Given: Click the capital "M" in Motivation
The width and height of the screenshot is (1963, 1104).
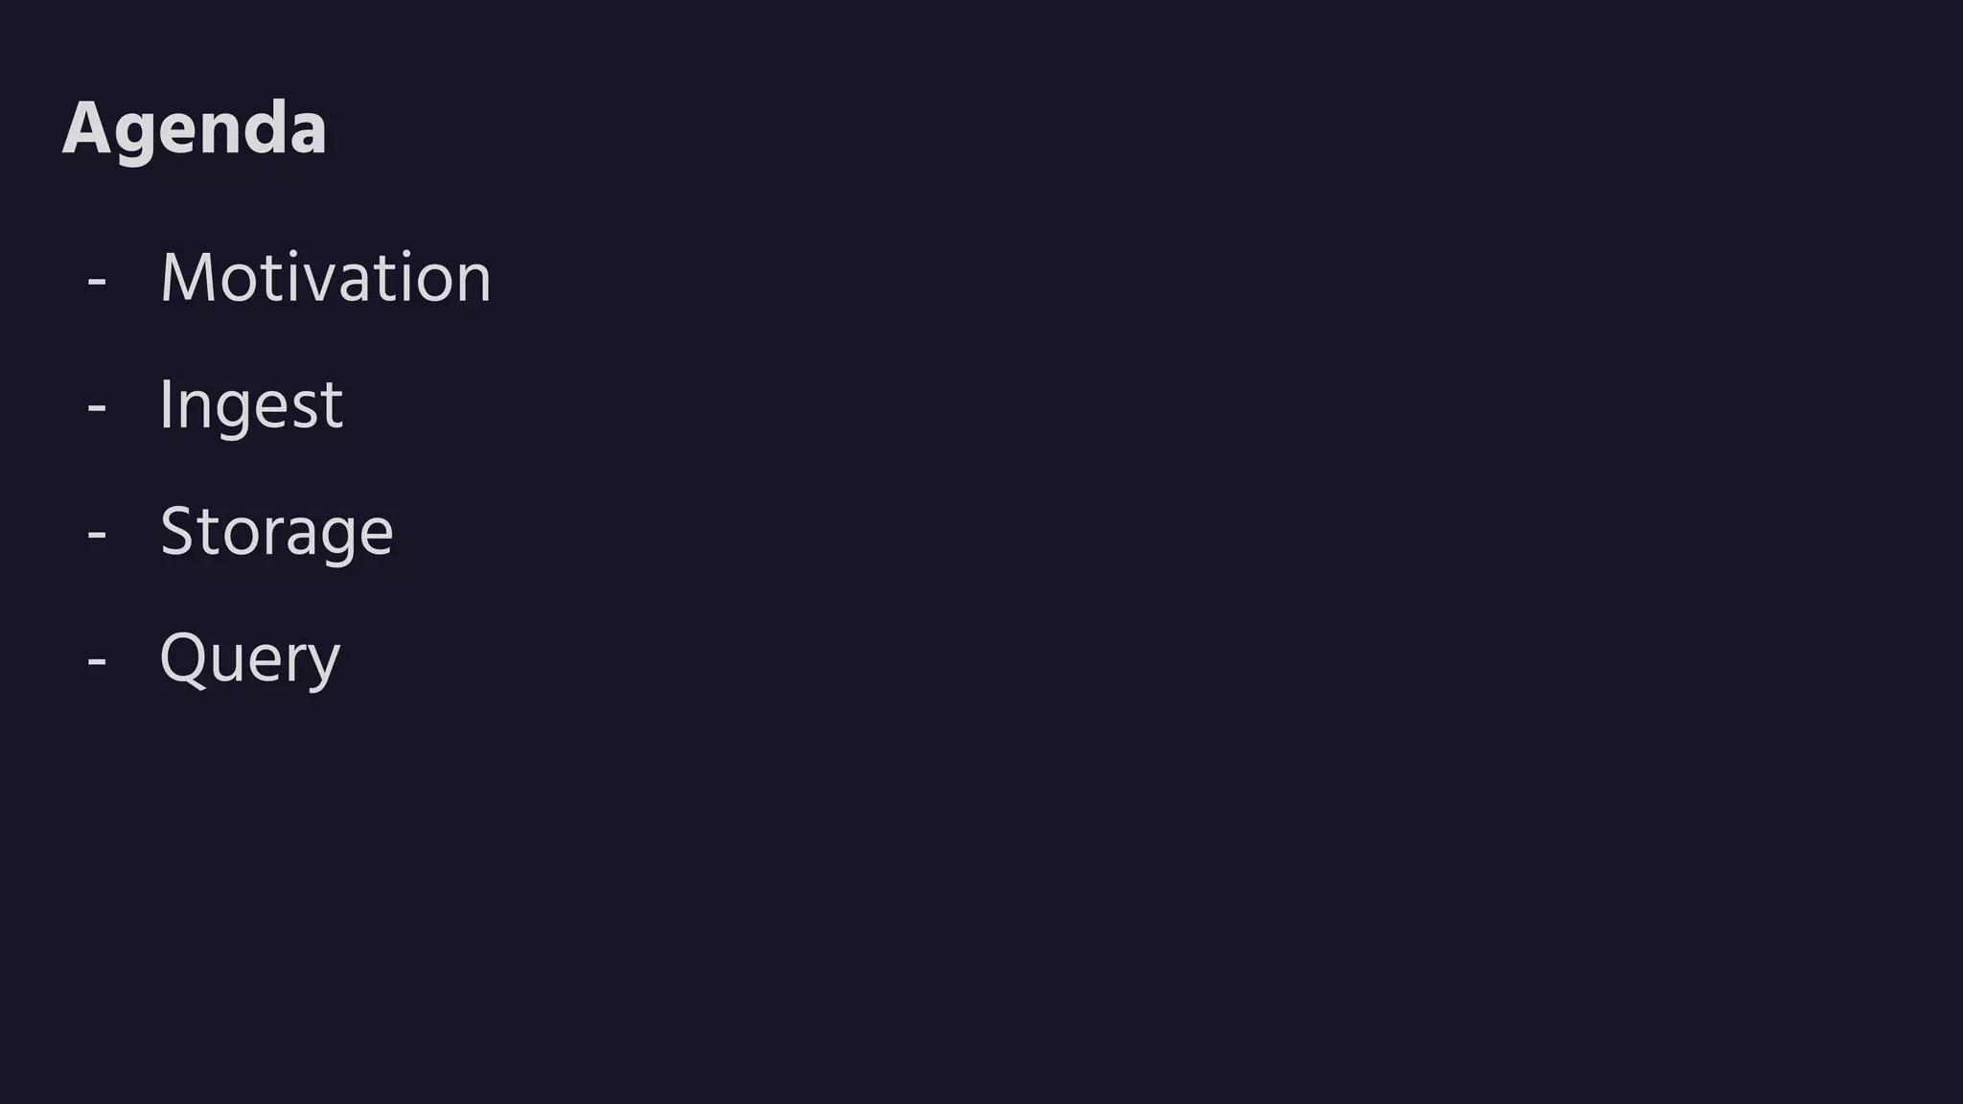Looking at the screenshot, I should [184, 278].
